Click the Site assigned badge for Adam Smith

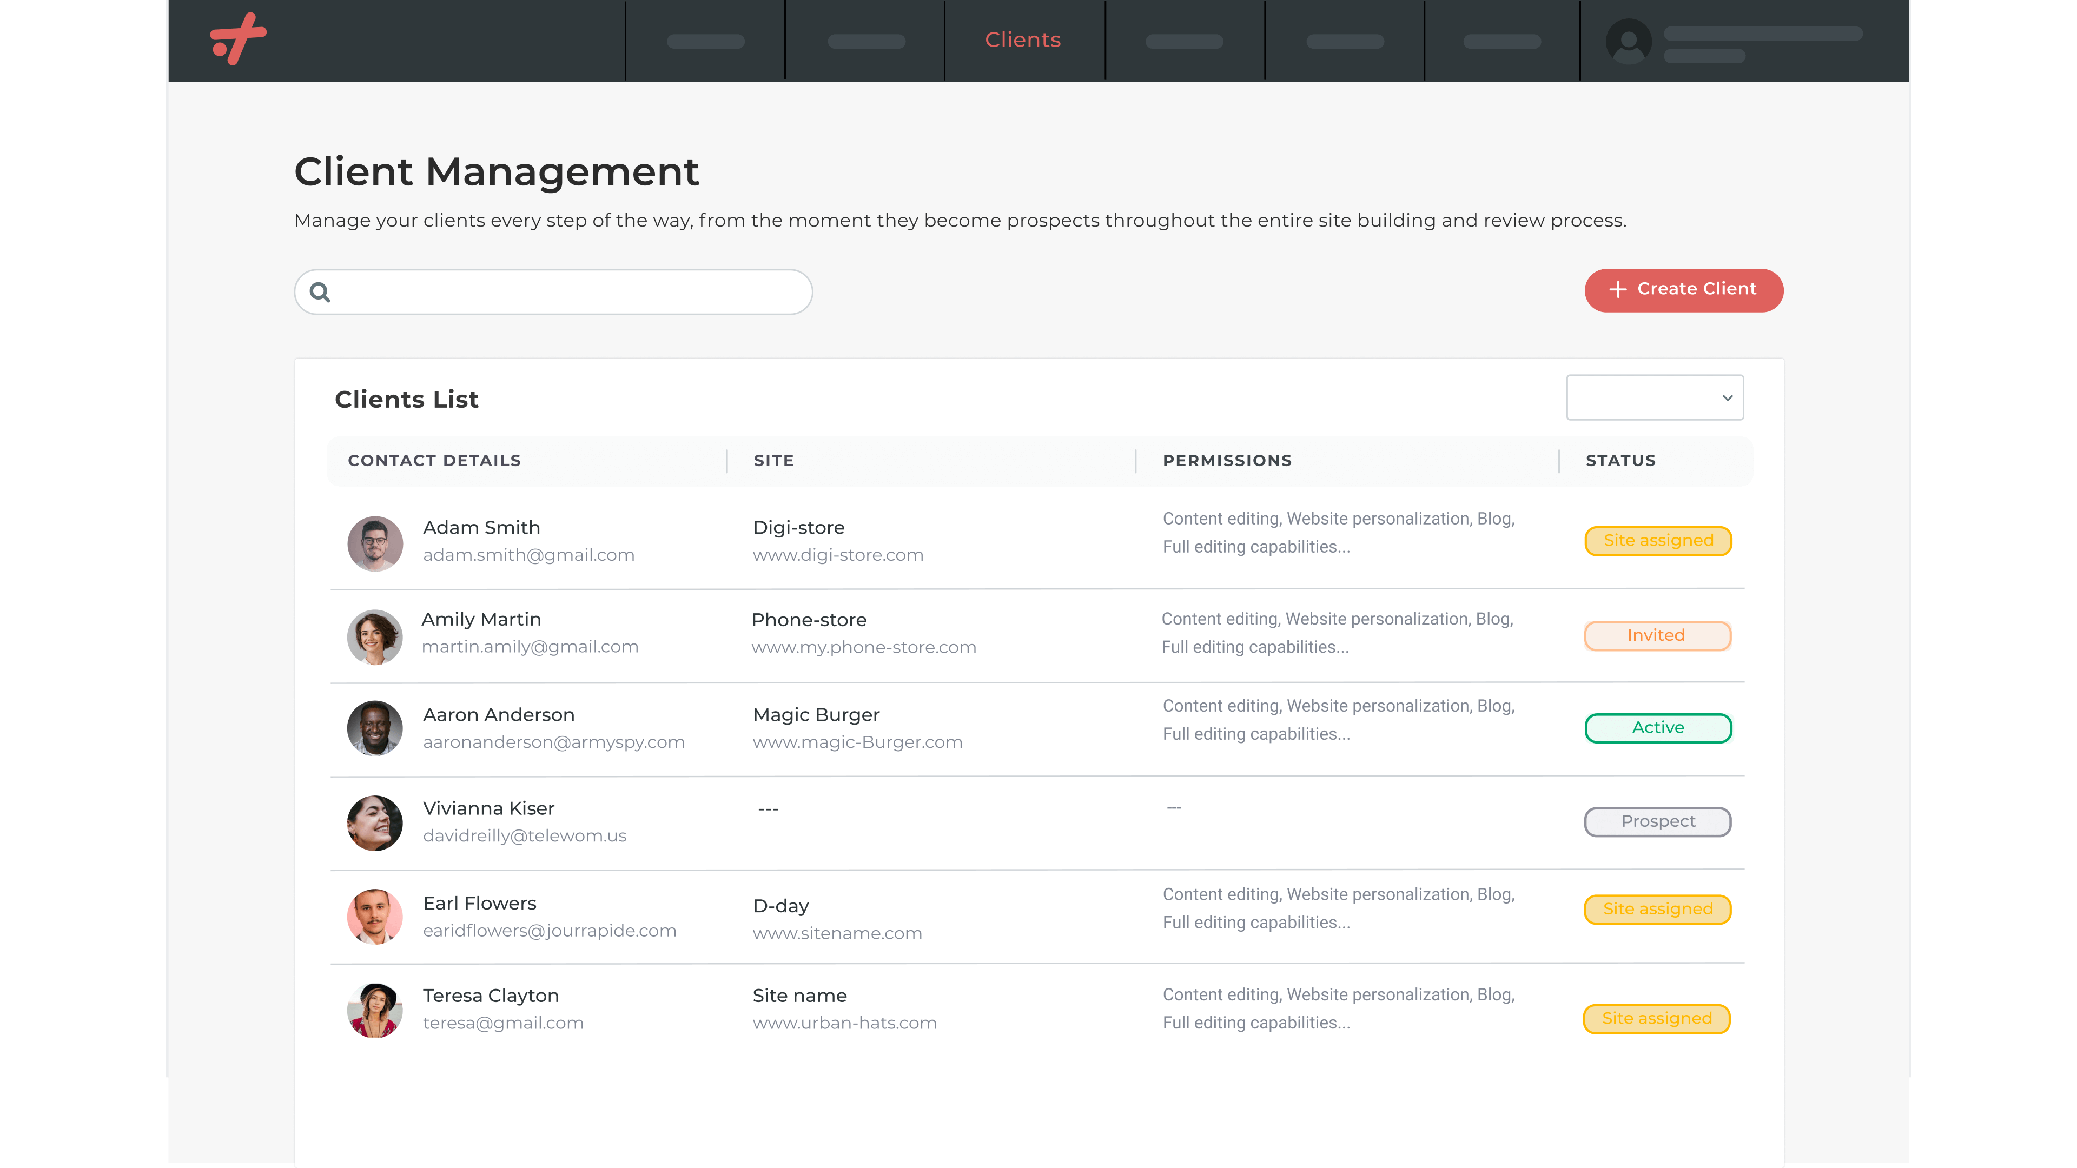coord(1658,541)
